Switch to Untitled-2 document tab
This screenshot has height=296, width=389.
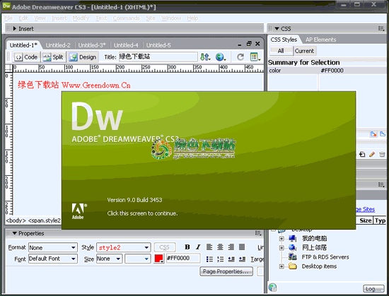(58, 45)
